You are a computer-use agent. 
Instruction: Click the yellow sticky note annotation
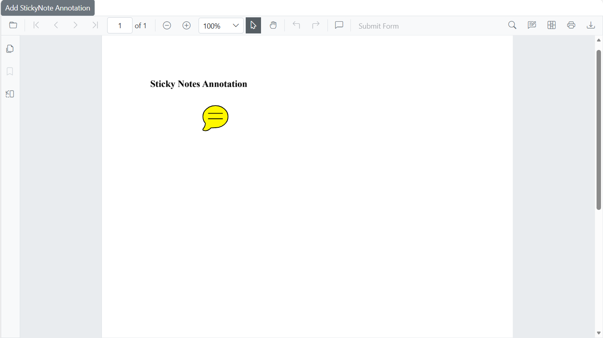[x=215, y=118]
